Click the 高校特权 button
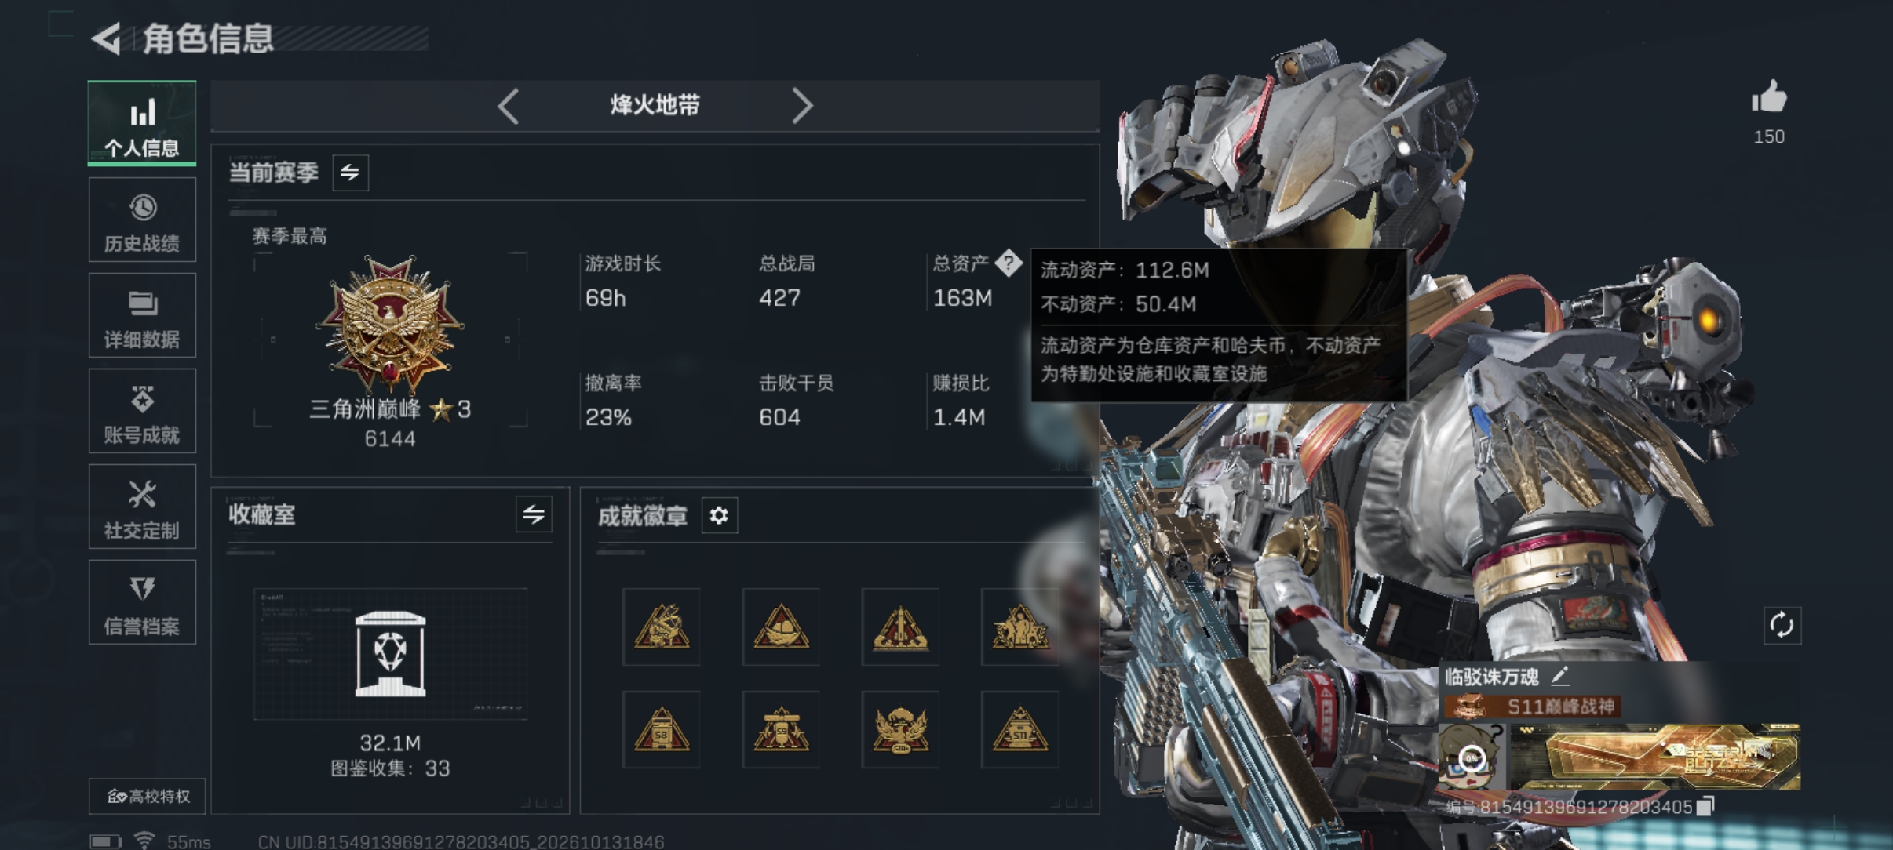Screen dimensions: 1893x850 148,797
